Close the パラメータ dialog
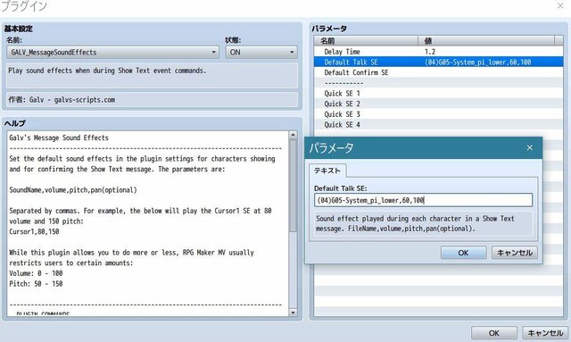Viewport: 571px width, 342px height. click(x=529, y=147)
